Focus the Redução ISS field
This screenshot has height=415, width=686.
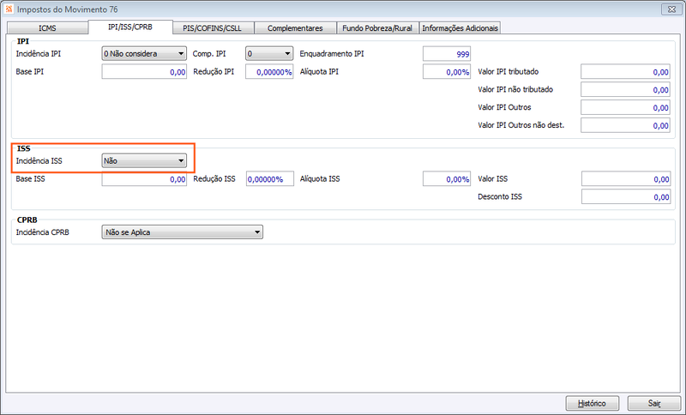tap(270, 179)
